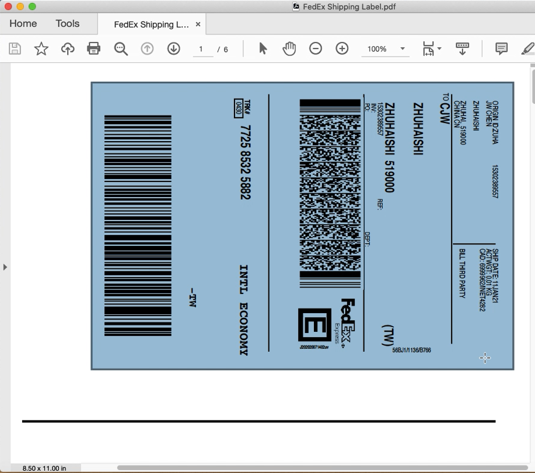Click the green fullscreen window button
The image size is (535, 473).
coord(32,6)
